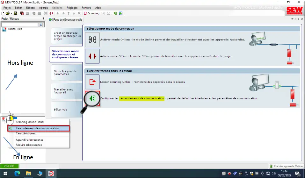Switch to the Page de démarrage outils tab
Screen dimensions: 305x178
tap(66, 20)
